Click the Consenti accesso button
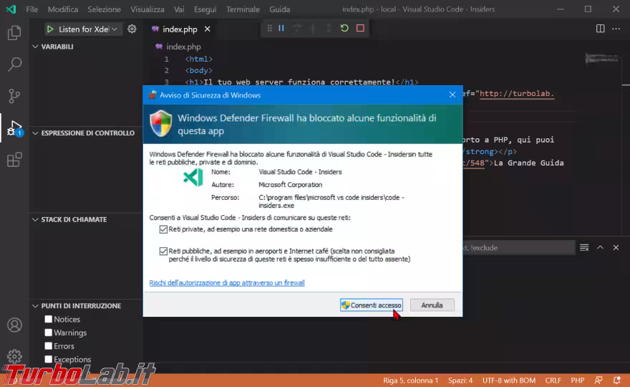This screenshot has height=387, width=630. tap(372, 305)
